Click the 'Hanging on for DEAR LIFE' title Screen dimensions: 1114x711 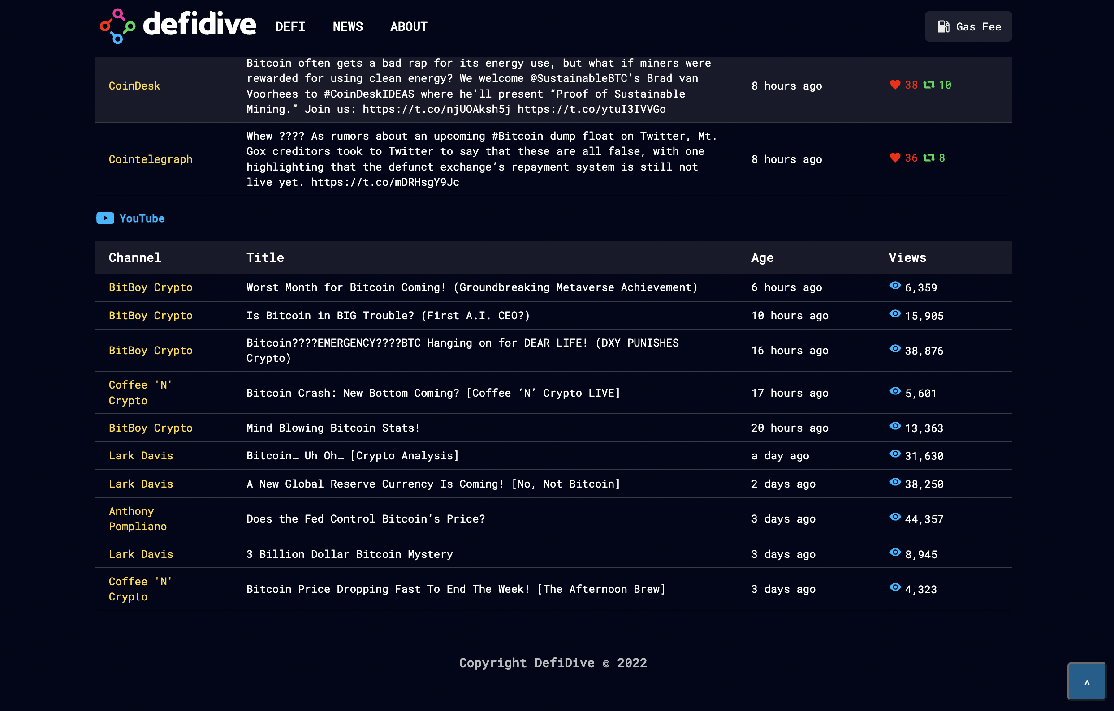click(x=462, y=351)
